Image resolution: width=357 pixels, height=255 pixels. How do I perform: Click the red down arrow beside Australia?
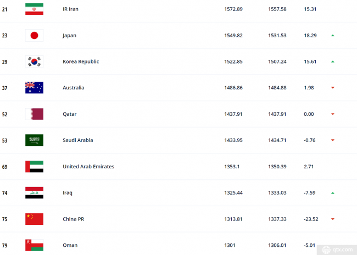point(333,88)
